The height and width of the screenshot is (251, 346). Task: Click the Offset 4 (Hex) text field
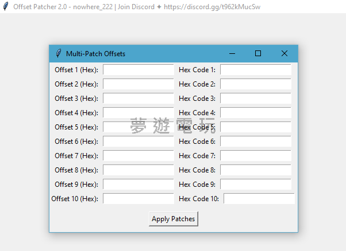tap(138, 113)
